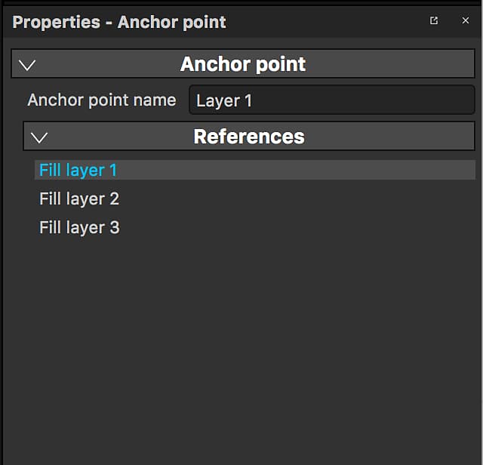Image resolution: width=483 pixels, height=465 pixels.
Task: Click the blue Fill layer 1 link text
Action: tap(78, 170)
